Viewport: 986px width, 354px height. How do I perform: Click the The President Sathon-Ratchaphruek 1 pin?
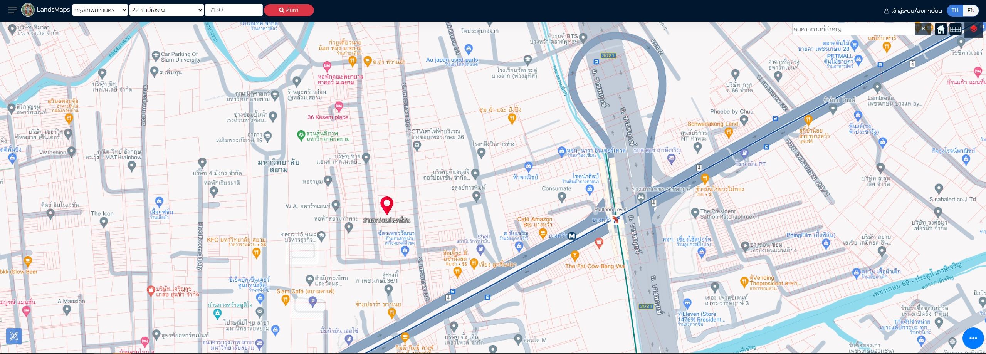click(695, 213)
